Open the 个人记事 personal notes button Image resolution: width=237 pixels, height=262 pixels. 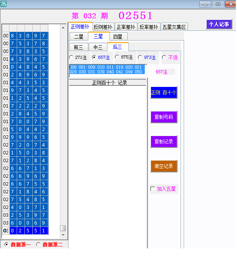coord(219,25)
